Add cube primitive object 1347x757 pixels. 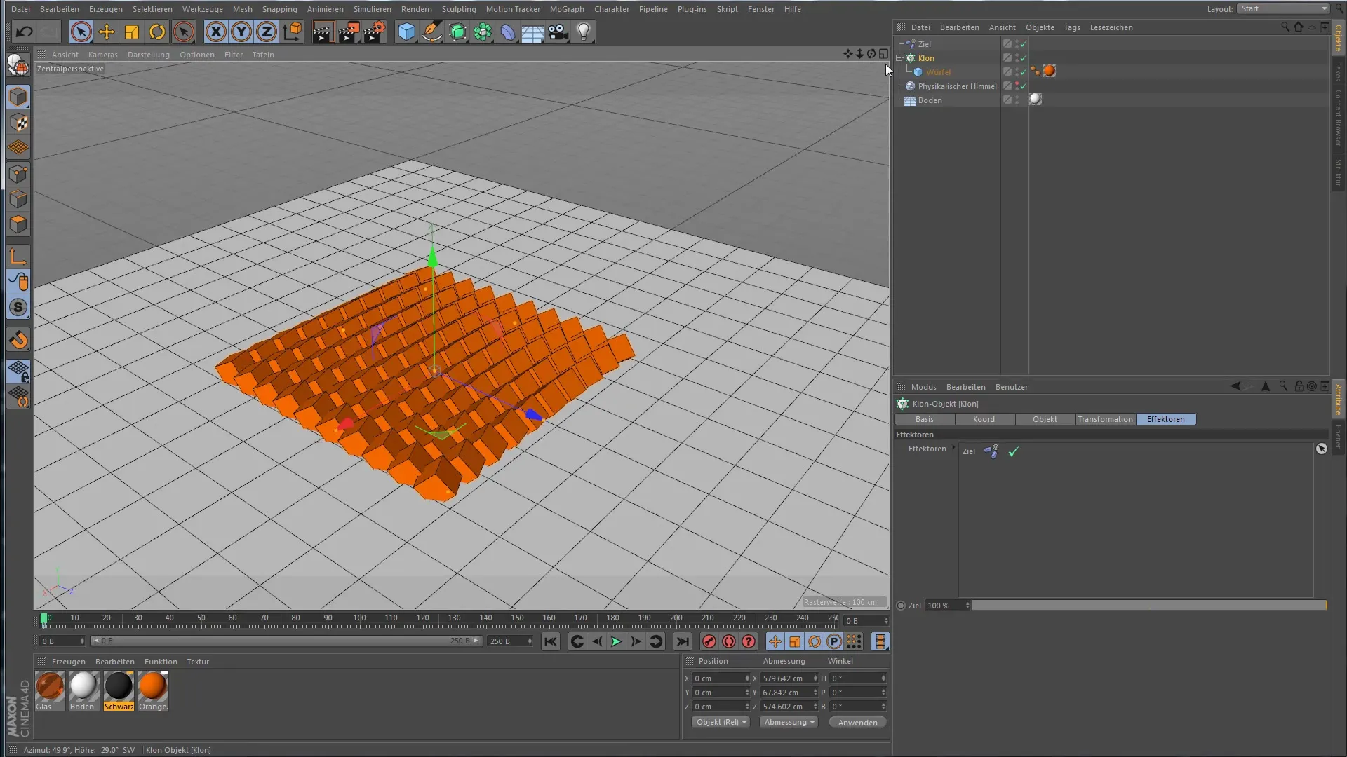pyautogui.click(x=406, y=32)
